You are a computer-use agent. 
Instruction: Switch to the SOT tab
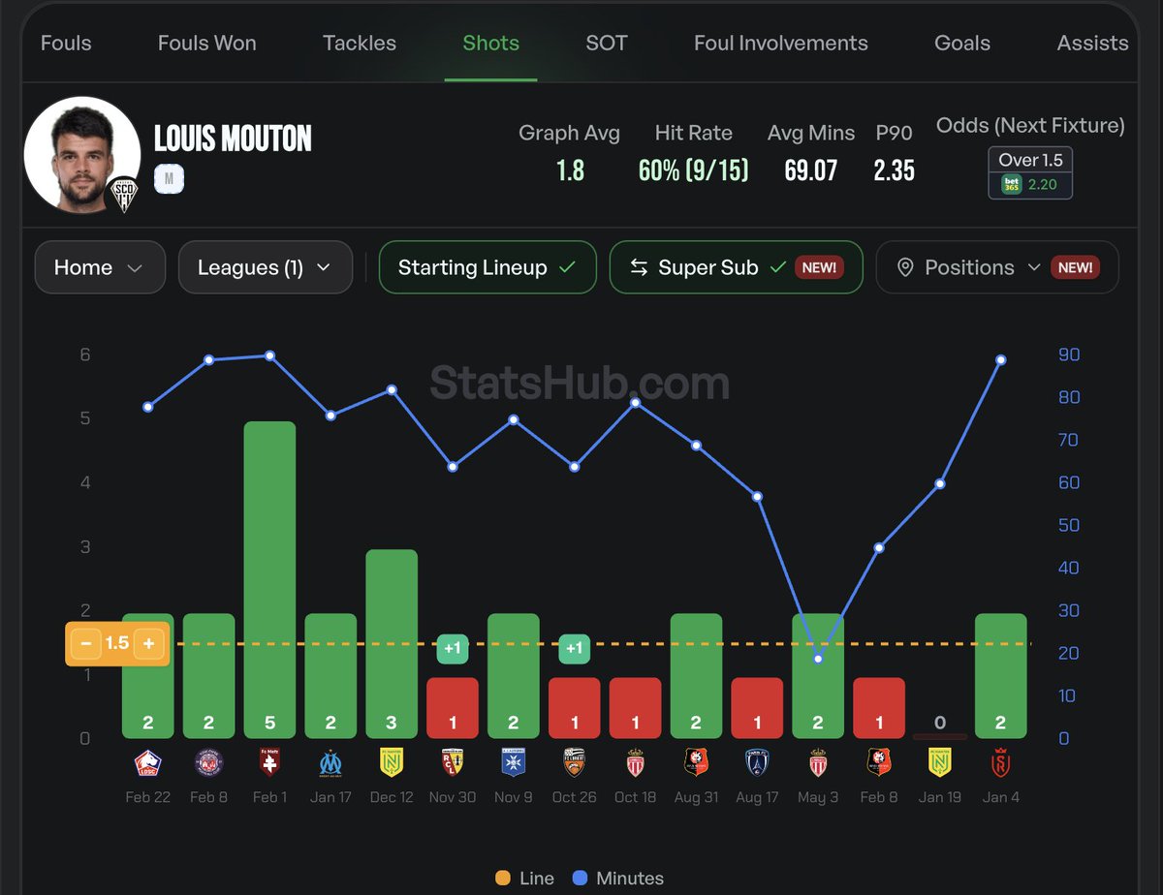tap(607, 43)
